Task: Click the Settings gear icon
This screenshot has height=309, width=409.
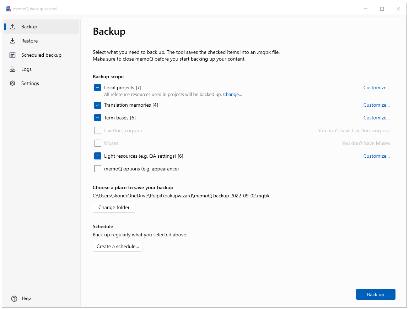Action: click(x=12, y=83)
